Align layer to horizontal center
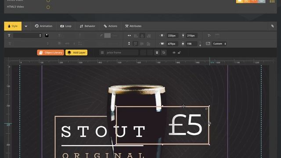The height and width of the screenshot is (158, 281). pos(142,36)
